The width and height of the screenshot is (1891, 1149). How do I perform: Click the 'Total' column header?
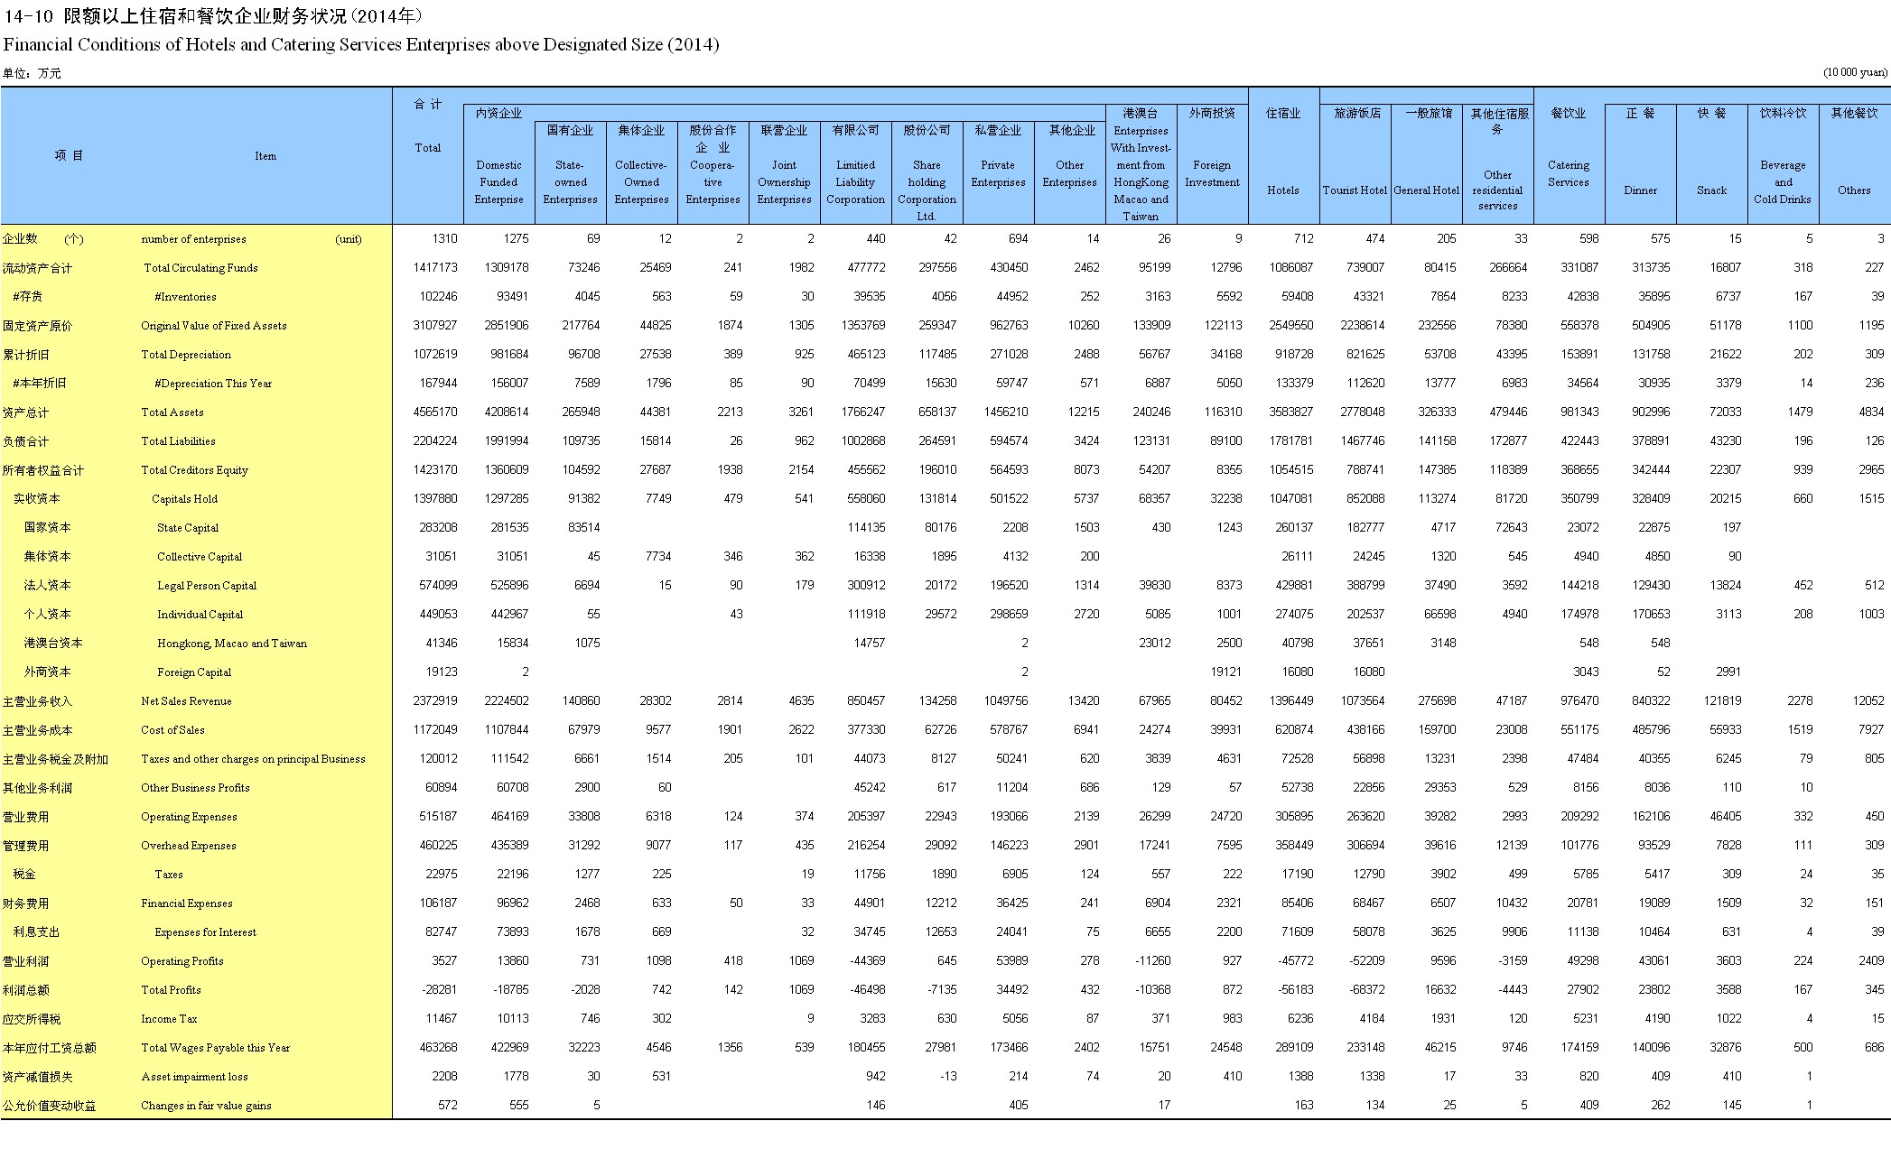click(x=427, y=148)
